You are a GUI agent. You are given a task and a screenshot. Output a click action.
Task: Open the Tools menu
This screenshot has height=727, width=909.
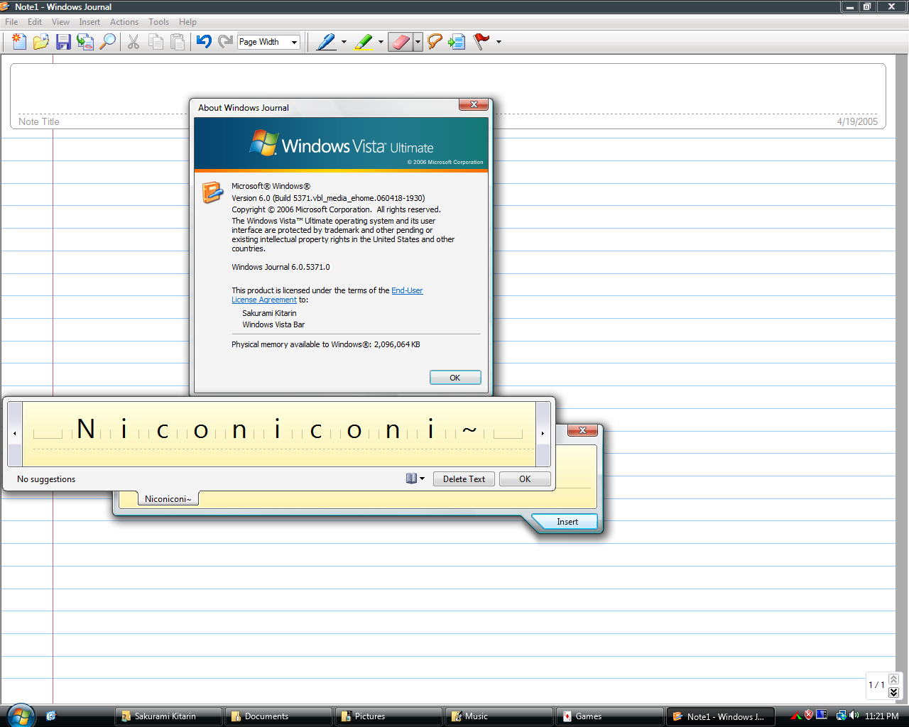click(x=159, y=22)
